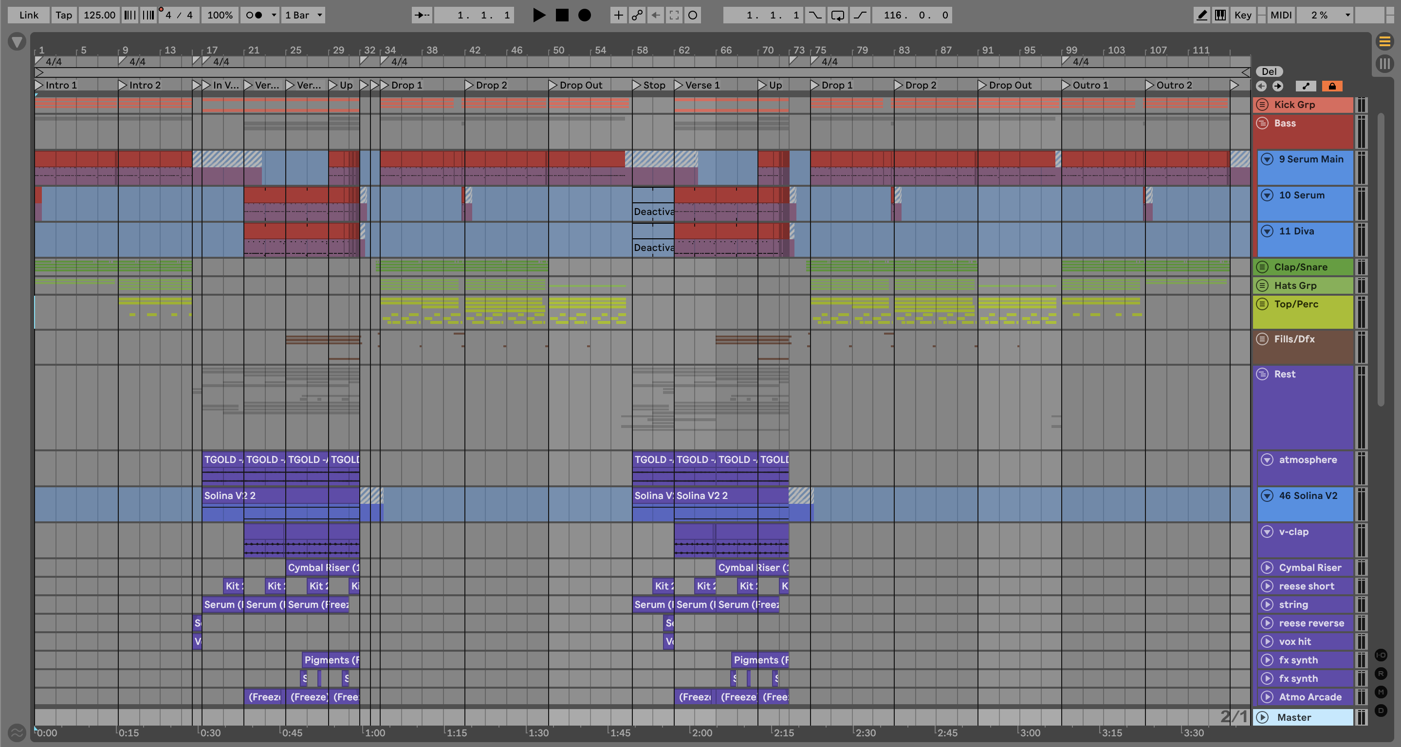Collapse the Kick Grp group track
This screenshot has width=1401, height=747.
coord(1263,104)
